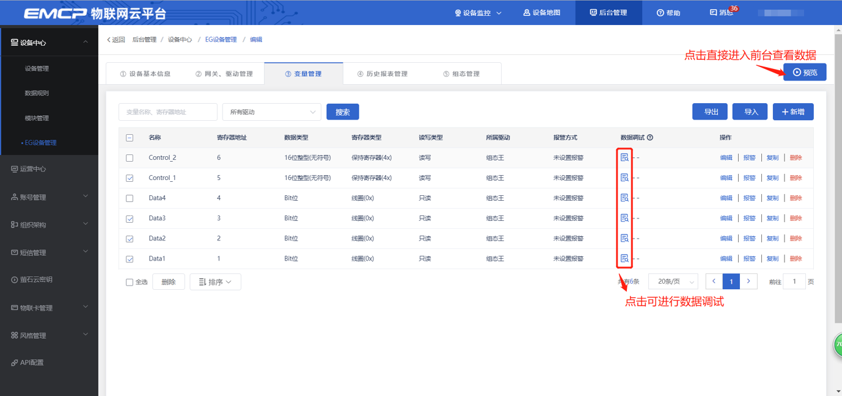Open the 所有驱动 driver dropdown
Image resolution: width=842 pixels, height=396 pixels.
click(272, 112)
